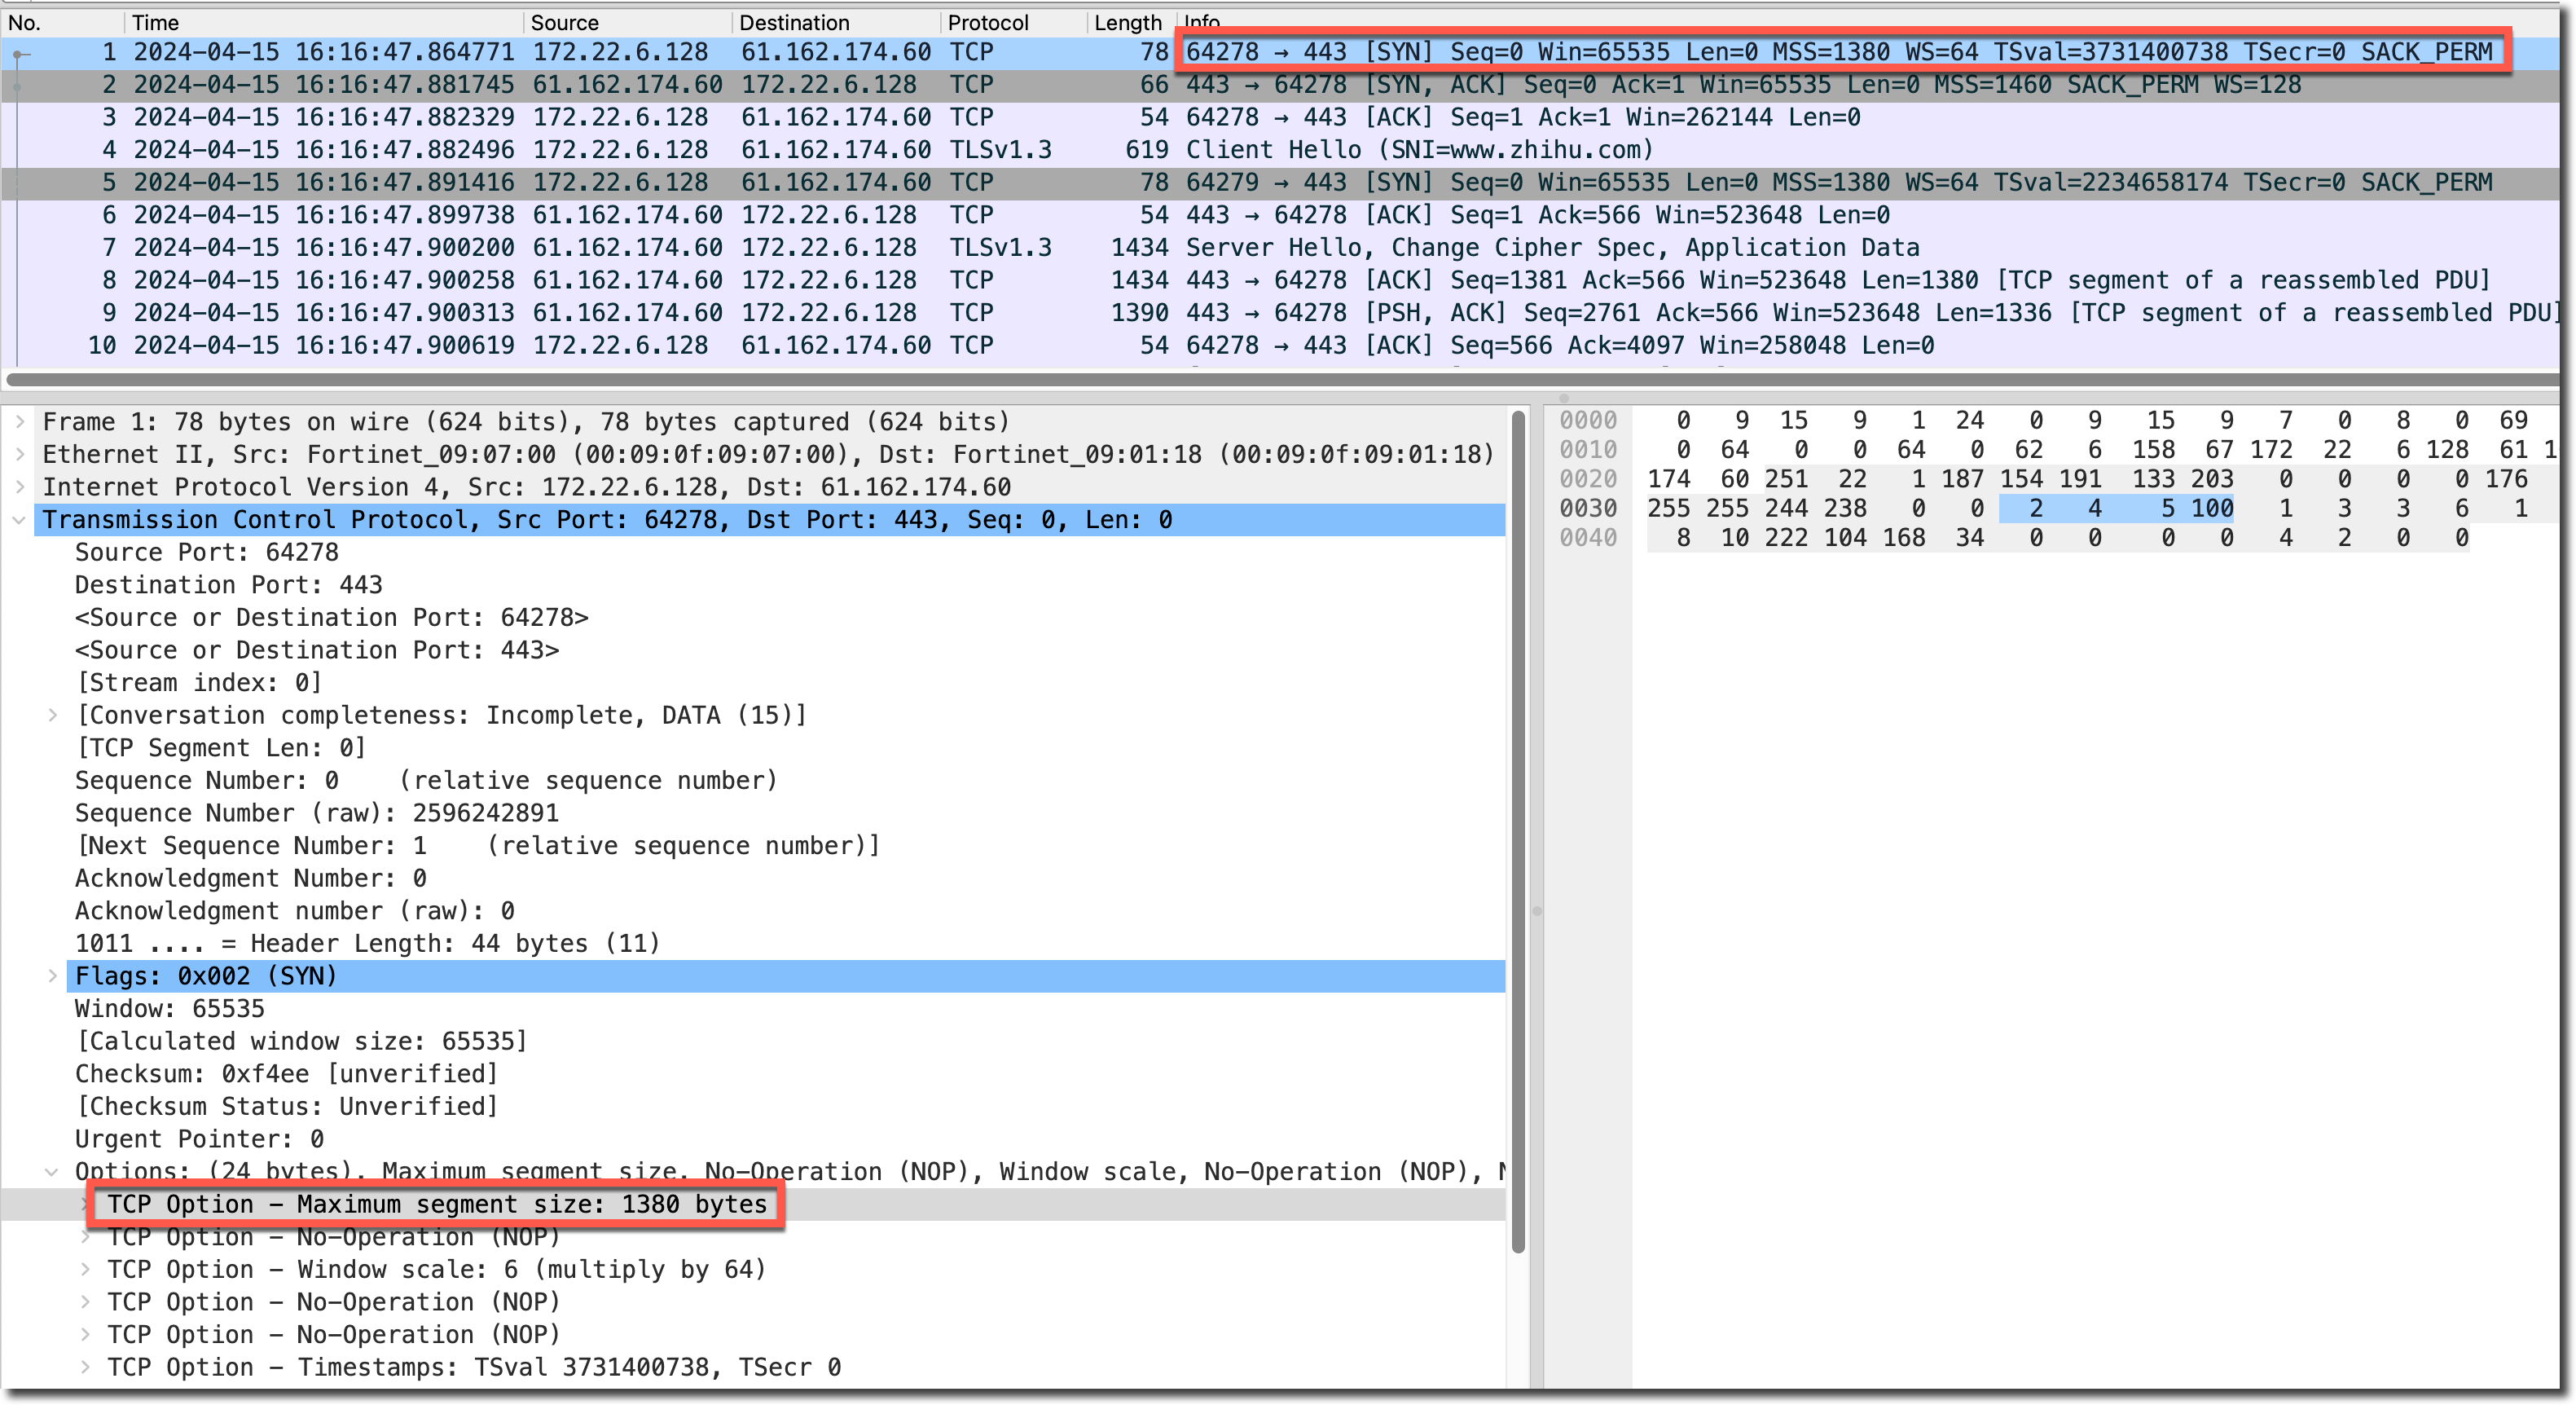Sort packets by Time column header
Viewport: 2576px width, 1405px height.
pyautogui.click(x=156, y=22)
